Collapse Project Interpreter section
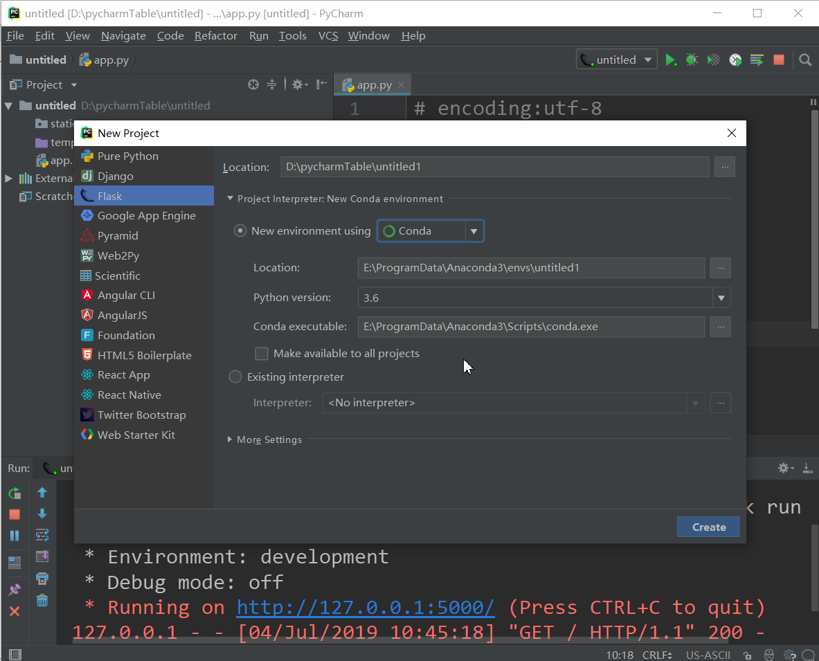This screenshot has height=661, width=819. click(x=230, y=199)
